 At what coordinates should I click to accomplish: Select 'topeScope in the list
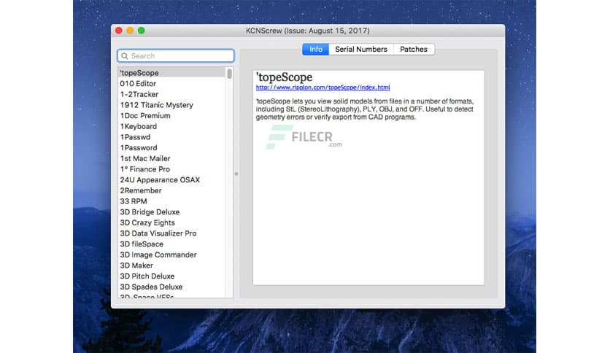click(139, 73)
